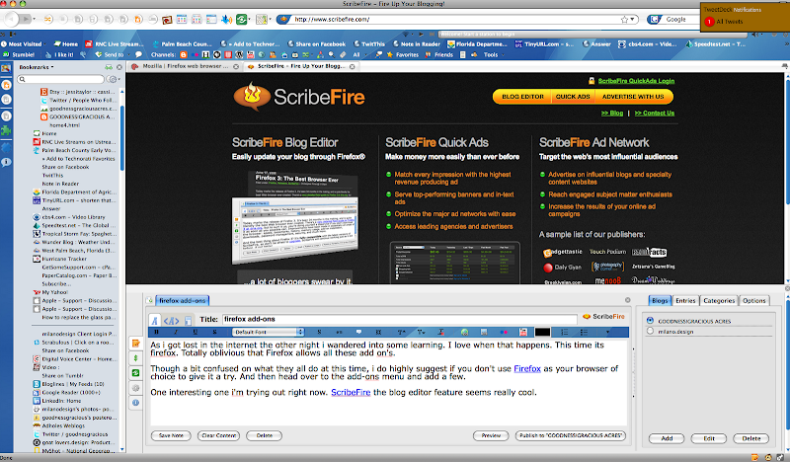Open 'My Yahoo!' bookmark in sidebar
Viewport: 790px width, 462px height.
point(54,292)
